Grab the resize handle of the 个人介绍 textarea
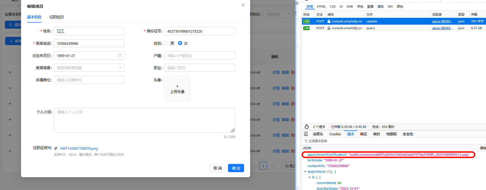This screenshot has width=486, height=190. (232, 130)
